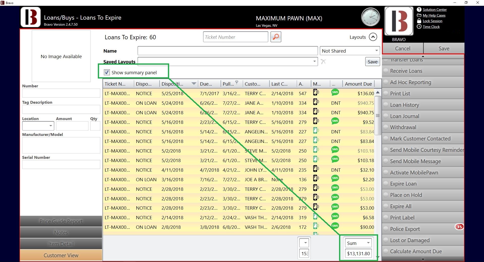
Task: Click SMS icon in the $136.00 row
Action: pyautogui.click(x=335, y=92)
